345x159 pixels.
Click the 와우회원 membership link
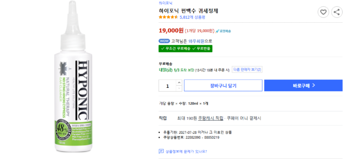[197, 41]
